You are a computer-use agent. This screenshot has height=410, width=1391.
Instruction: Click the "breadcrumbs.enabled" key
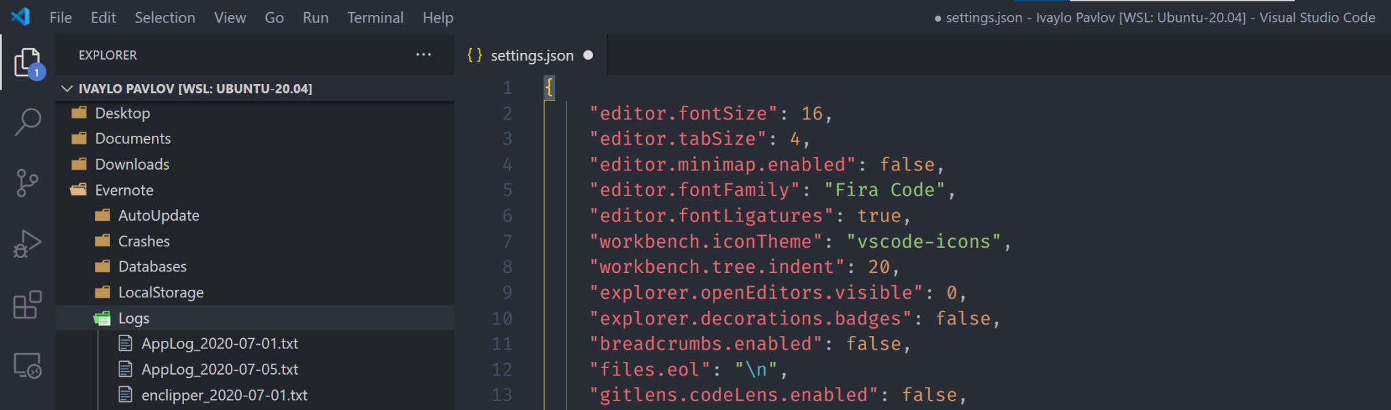point(706,343)
